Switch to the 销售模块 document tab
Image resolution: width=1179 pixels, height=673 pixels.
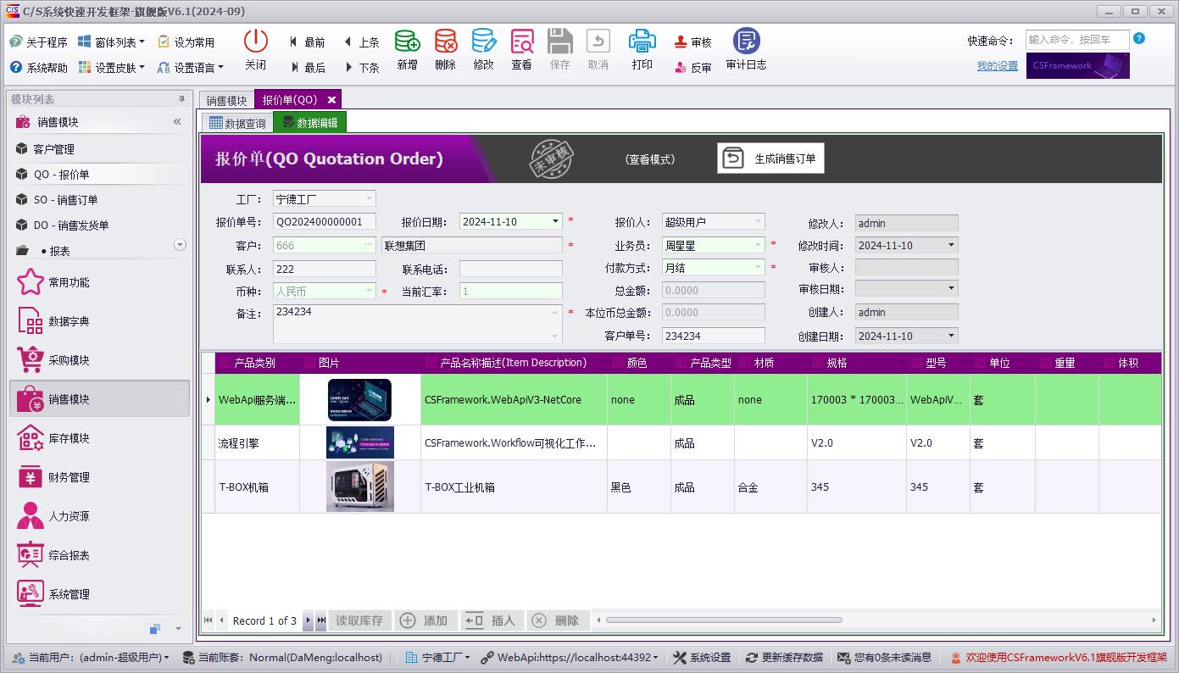tap(226, 100)
